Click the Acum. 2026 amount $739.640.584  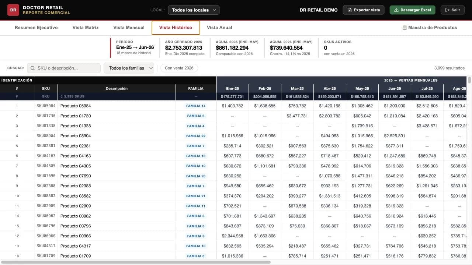click(x=286, y=48)
